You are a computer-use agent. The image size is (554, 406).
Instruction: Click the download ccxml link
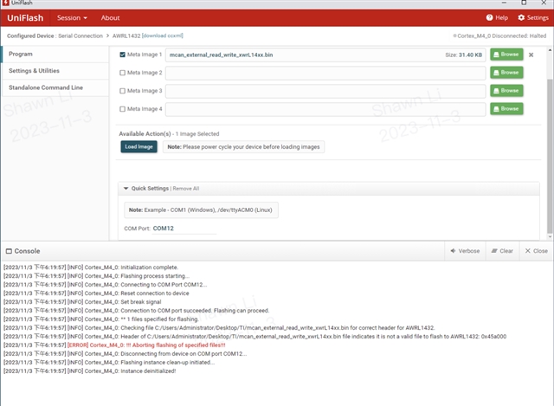coord(163,35)
